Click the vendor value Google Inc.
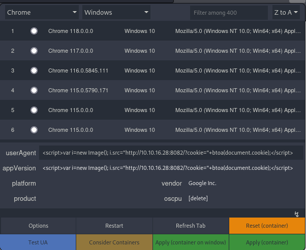Image resolution: width=306 pixels, height=250 pixels. pos(202,183)
